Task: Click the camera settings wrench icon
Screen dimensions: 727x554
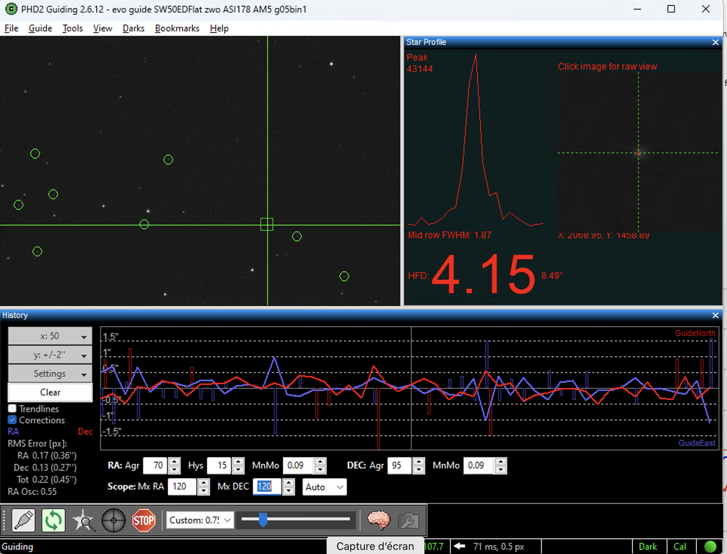Action: tap(409, 521)
